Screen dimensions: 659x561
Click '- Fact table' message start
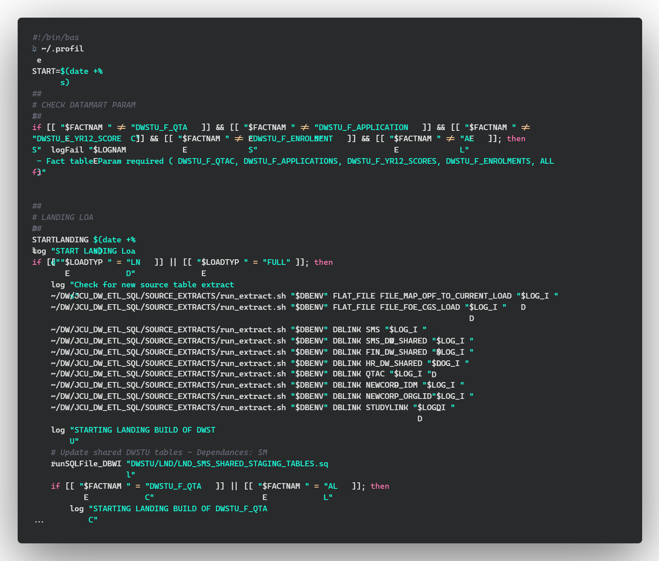[x=65, y=161]
